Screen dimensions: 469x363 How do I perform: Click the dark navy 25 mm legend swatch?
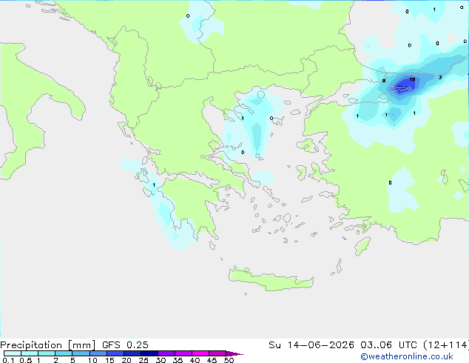pyautogui.click(x=149, y=353)
